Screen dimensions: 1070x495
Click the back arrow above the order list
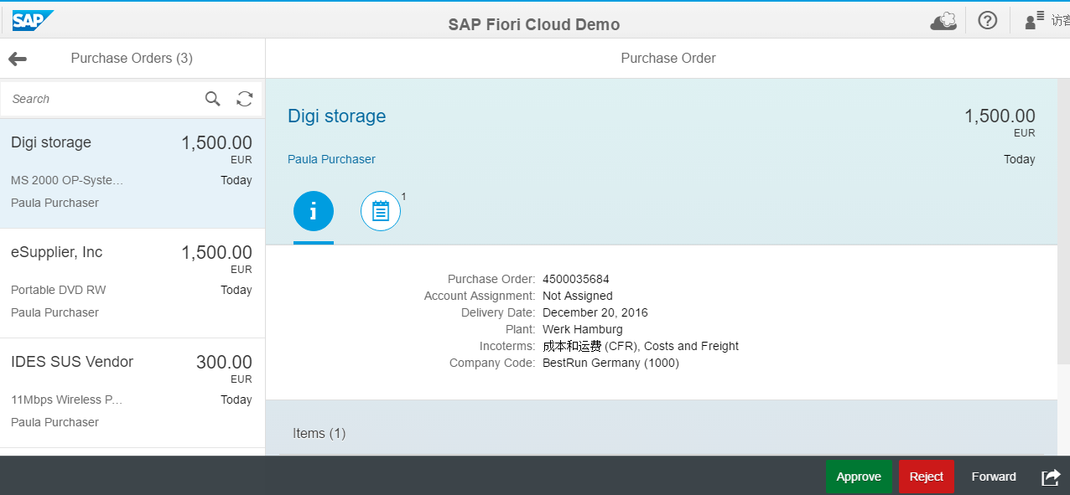18,58
